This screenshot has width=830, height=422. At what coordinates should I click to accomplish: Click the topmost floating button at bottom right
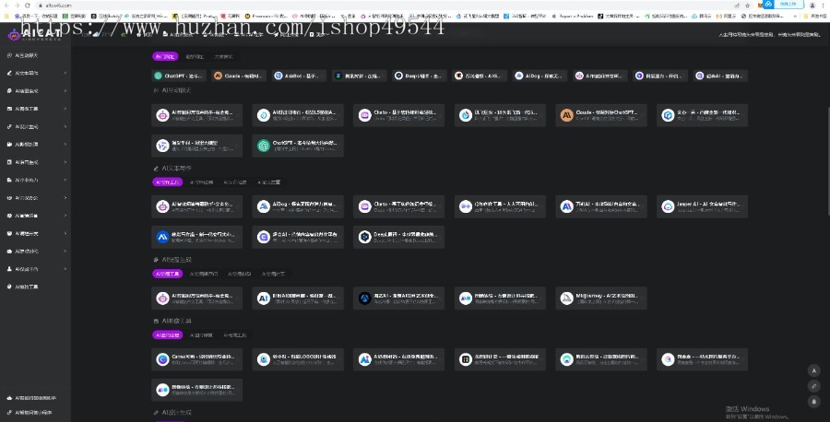[x=813, y=370]
